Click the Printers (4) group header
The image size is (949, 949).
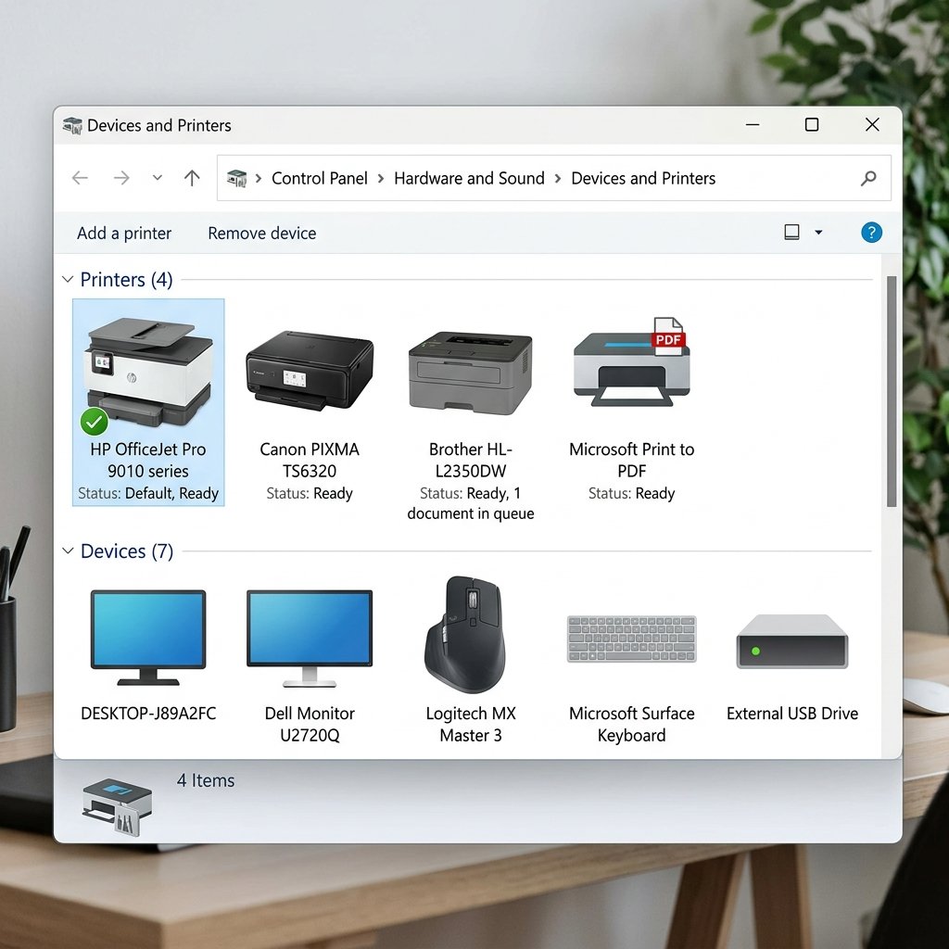pos(126,280)
